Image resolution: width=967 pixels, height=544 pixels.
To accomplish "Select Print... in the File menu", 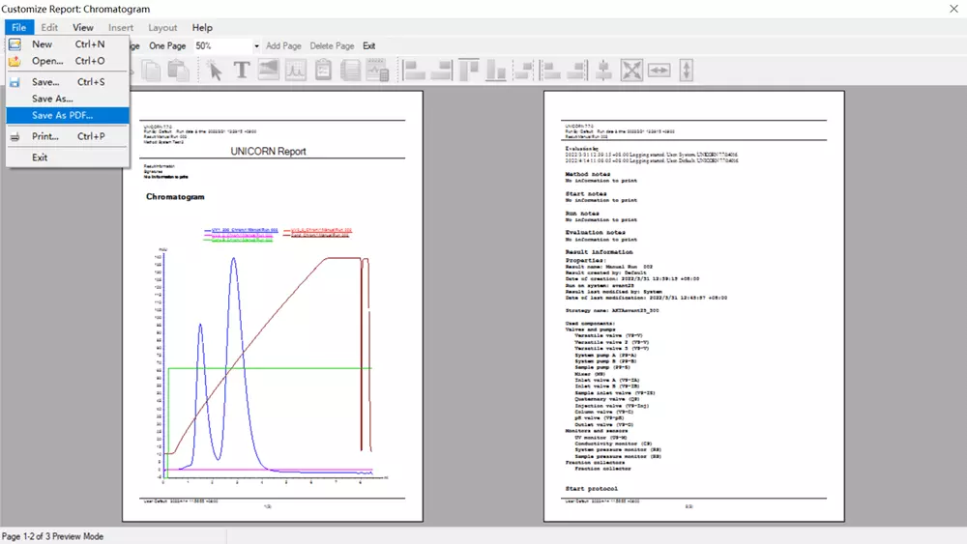I will (x=45, y=137).
